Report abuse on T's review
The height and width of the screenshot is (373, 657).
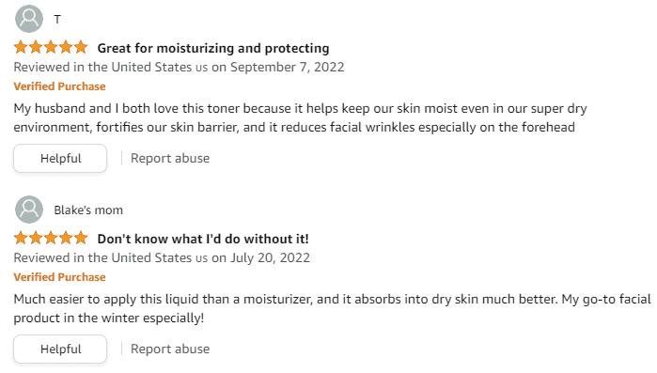(170, 158)
